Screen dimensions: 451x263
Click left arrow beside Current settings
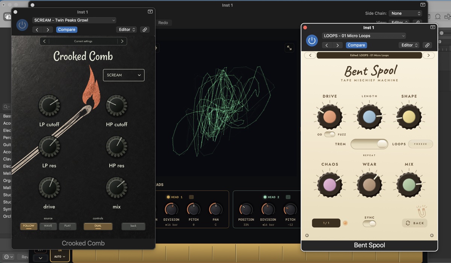(x=44, y=41)
